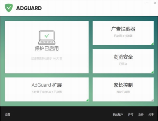Viewport: 158px width, 121px height.
Task: Enable the gray corner on 家长控制 card
Action: [152, 100]
